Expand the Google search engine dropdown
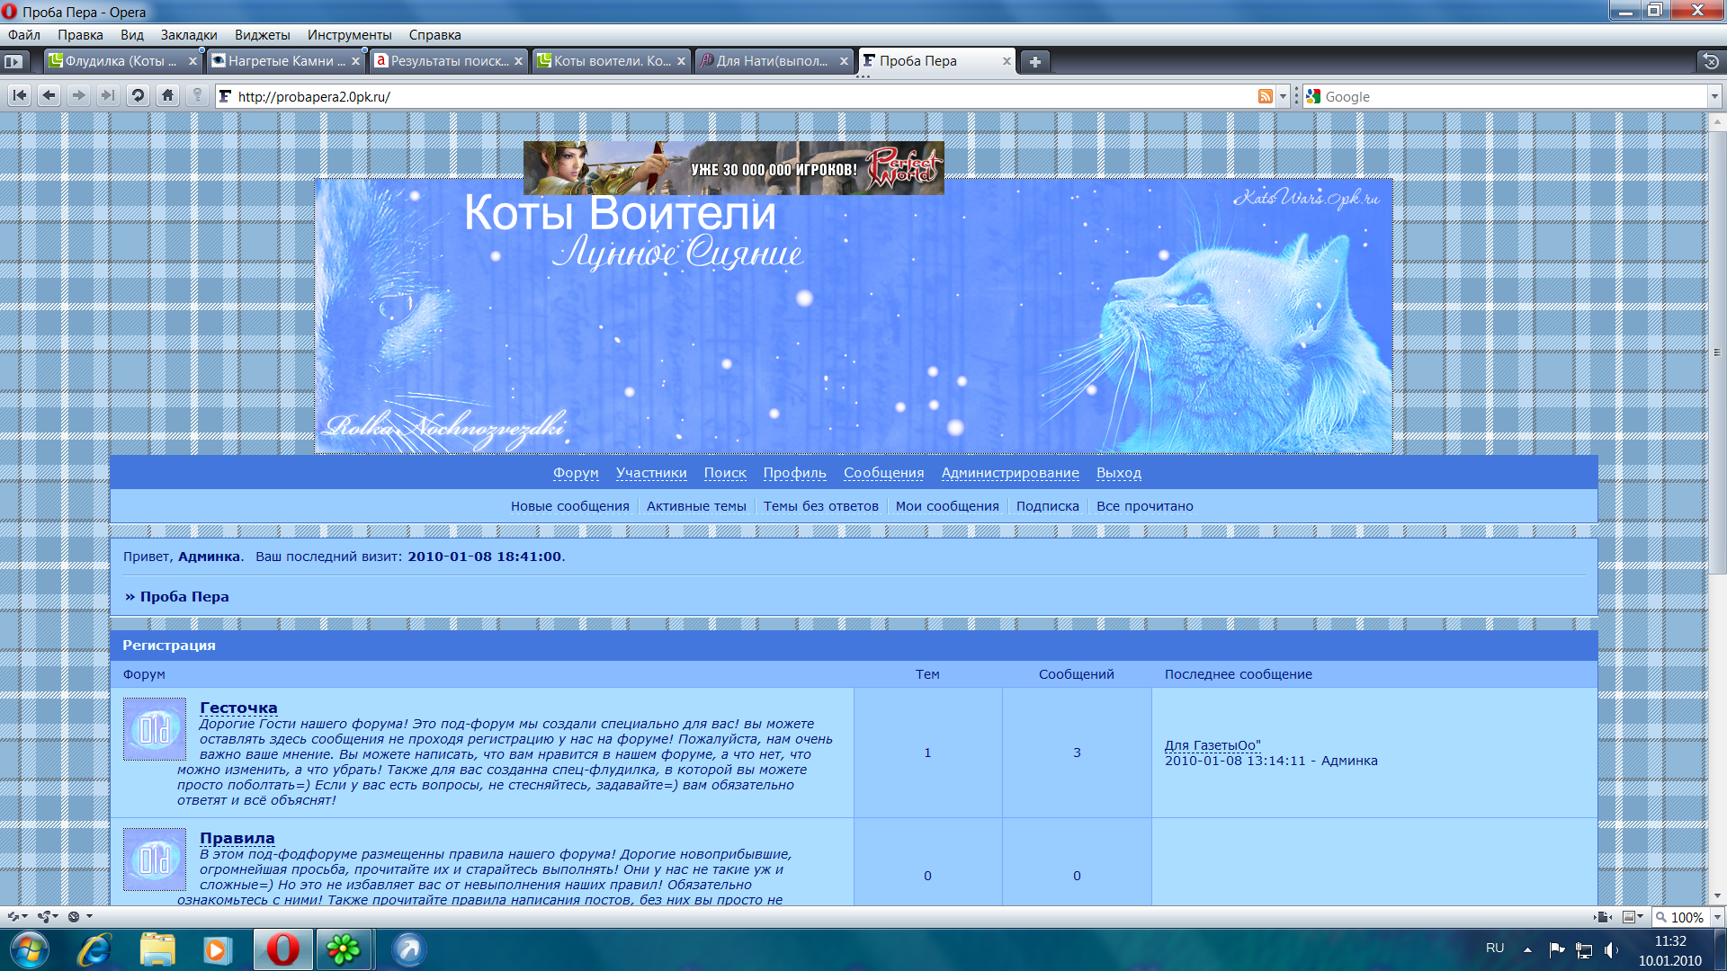The width and height of the screenshot is (1727, 971). pos(1714,96)
